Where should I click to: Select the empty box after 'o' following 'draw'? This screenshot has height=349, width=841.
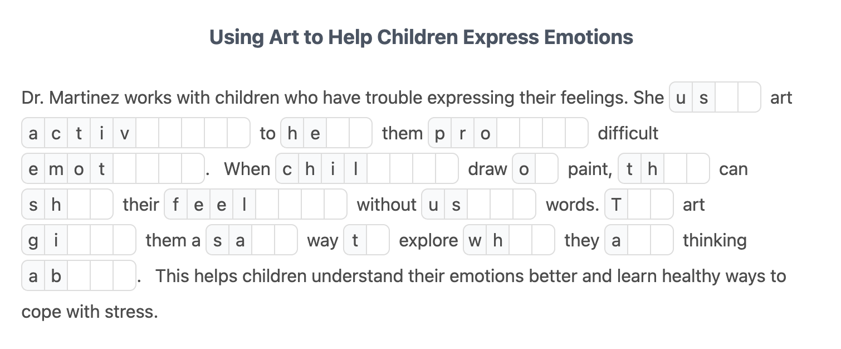(546, 169)
